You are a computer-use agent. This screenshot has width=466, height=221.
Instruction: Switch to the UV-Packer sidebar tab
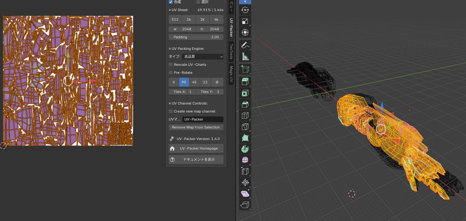pyautogui.click(x=231, y=27)
